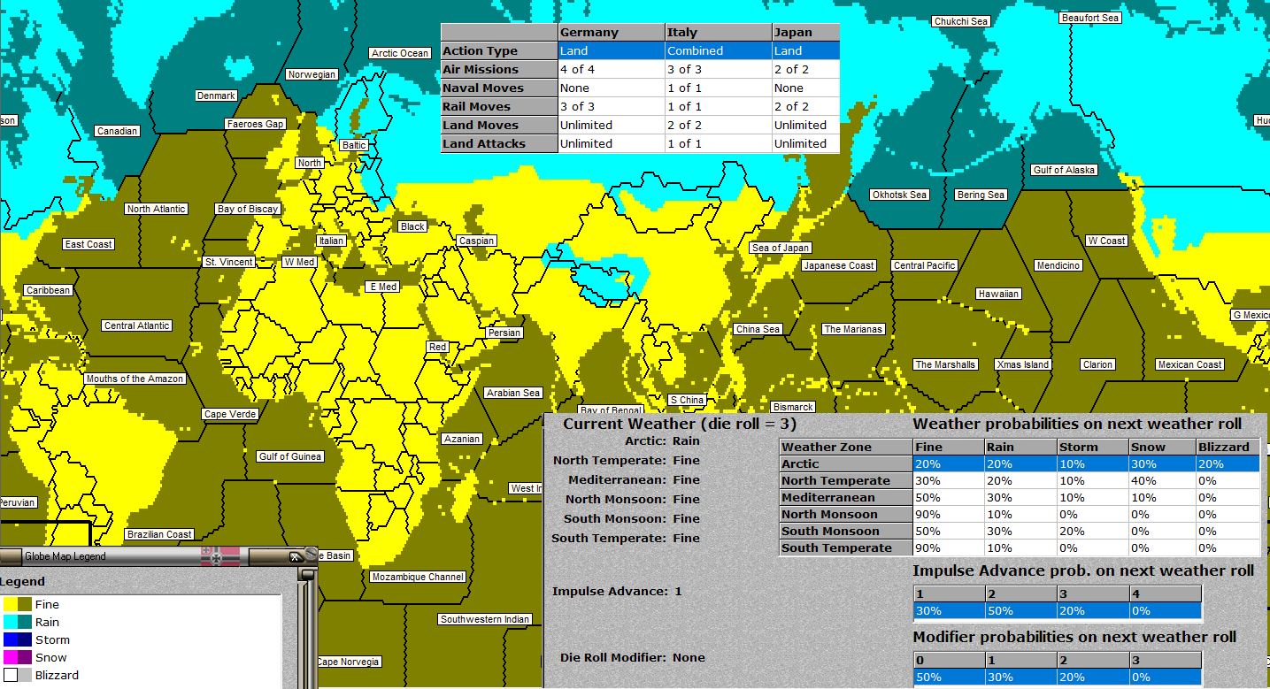Select Italy's Air Missions '3 of 3' cell
The image size is (1270, 689).
(x=718, y=70)
